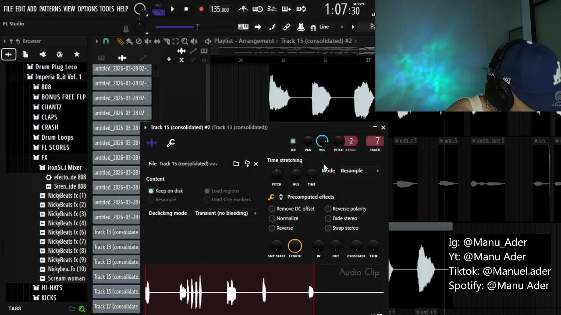Click the folder icon to load a sample file
This screenshot has height=315, width=561.
click(236, 164)
